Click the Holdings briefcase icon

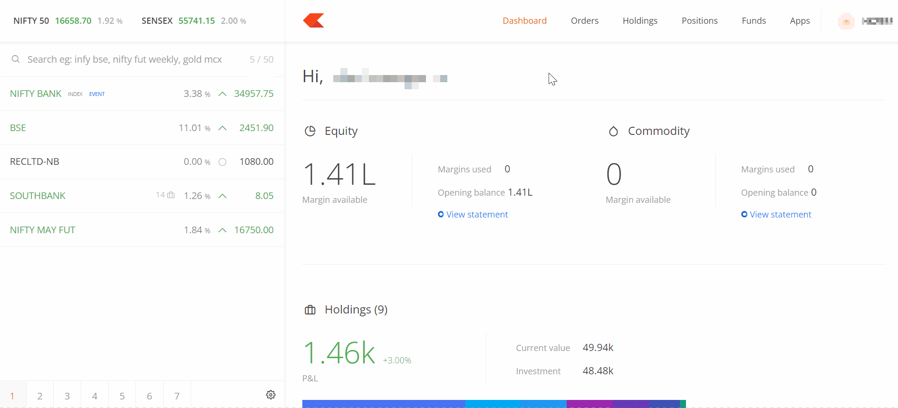point(310,310)
